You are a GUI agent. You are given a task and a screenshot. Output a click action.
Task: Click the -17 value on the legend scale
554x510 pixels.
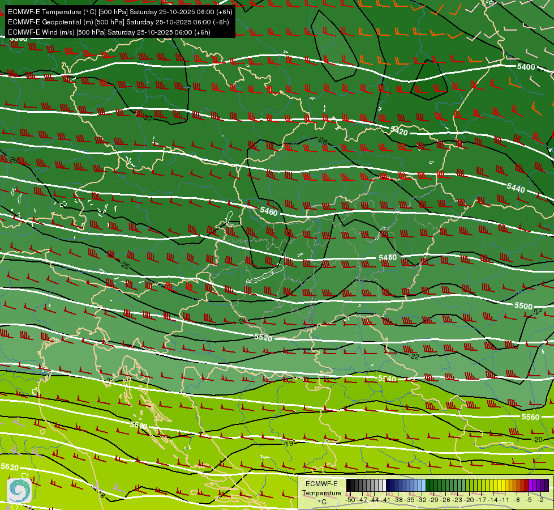point(482,500)
